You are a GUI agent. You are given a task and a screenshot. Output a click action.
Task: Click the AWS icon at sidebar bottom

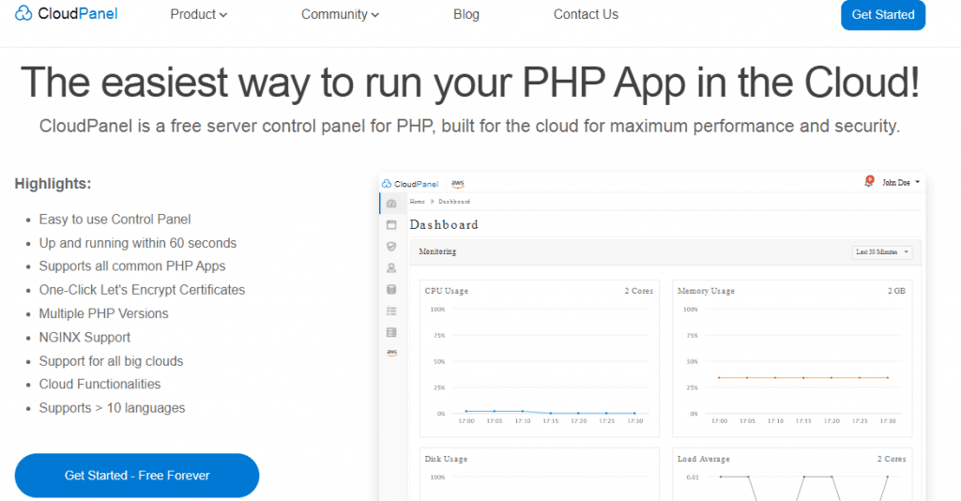[x=391, y=353]
